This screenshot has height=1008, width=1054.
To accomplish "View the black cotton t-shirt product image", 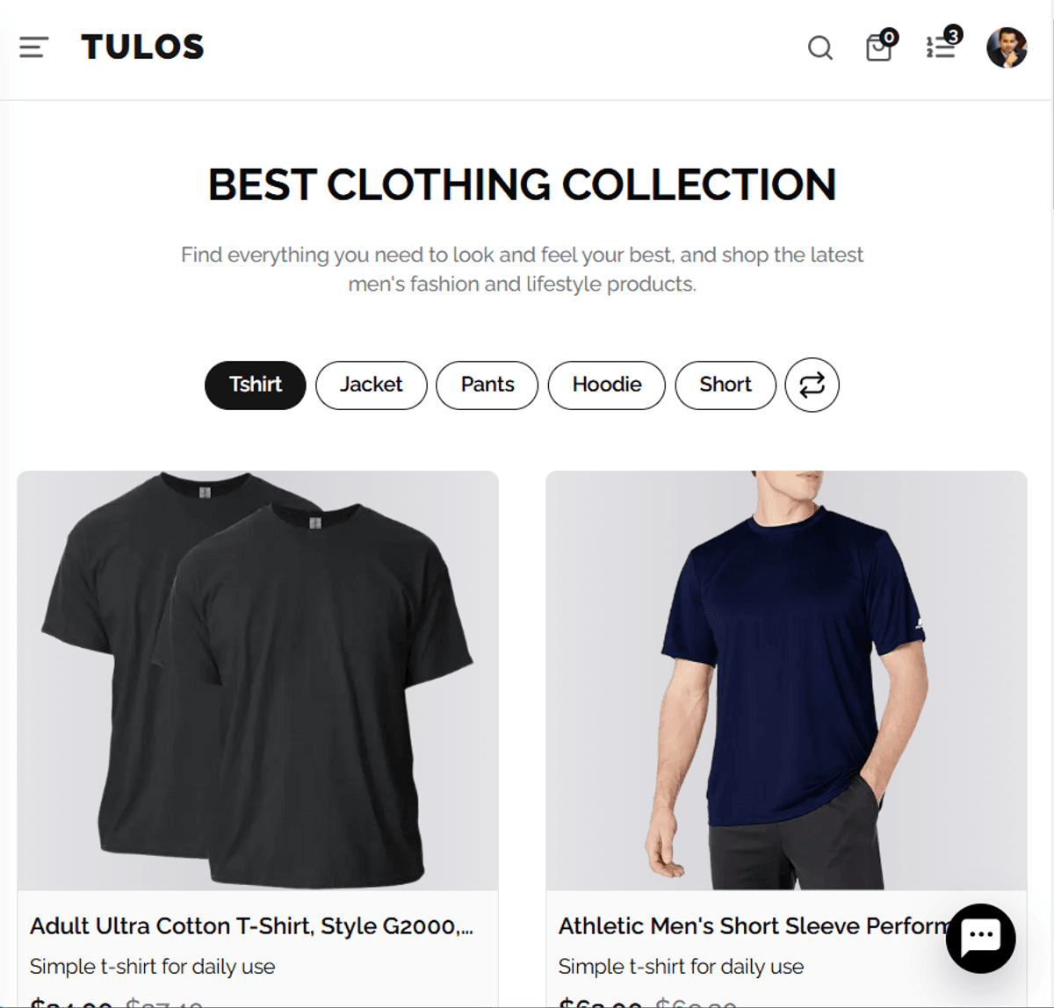I will [257, 680].
